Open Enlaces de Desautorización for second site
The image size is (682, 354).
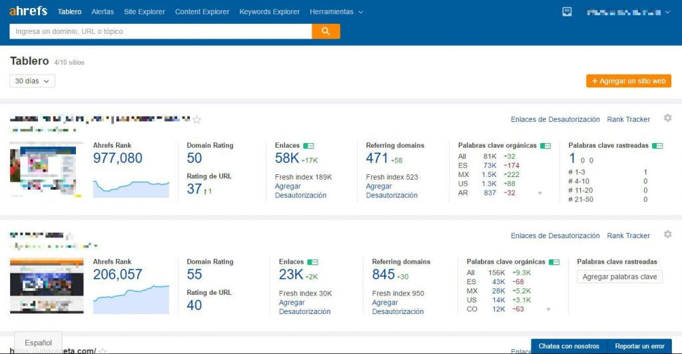pyautogui.click(x=555, y=236)
